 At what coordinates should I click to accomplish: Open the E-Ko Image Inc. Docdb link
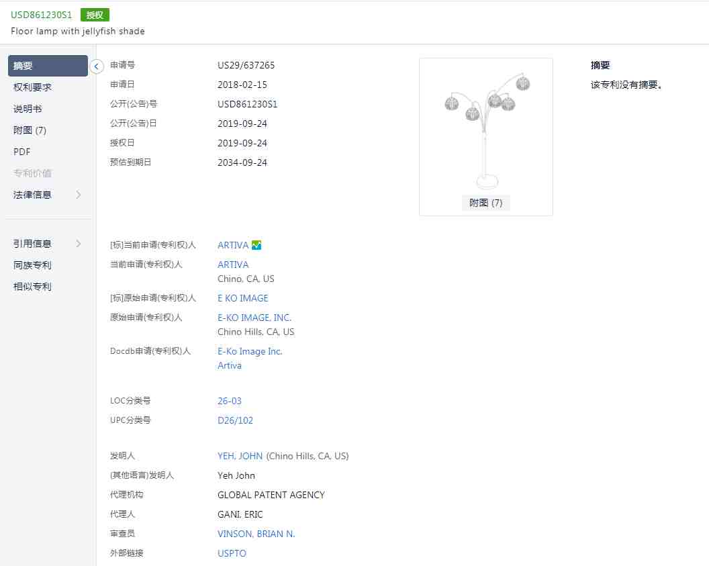[250, 351]
